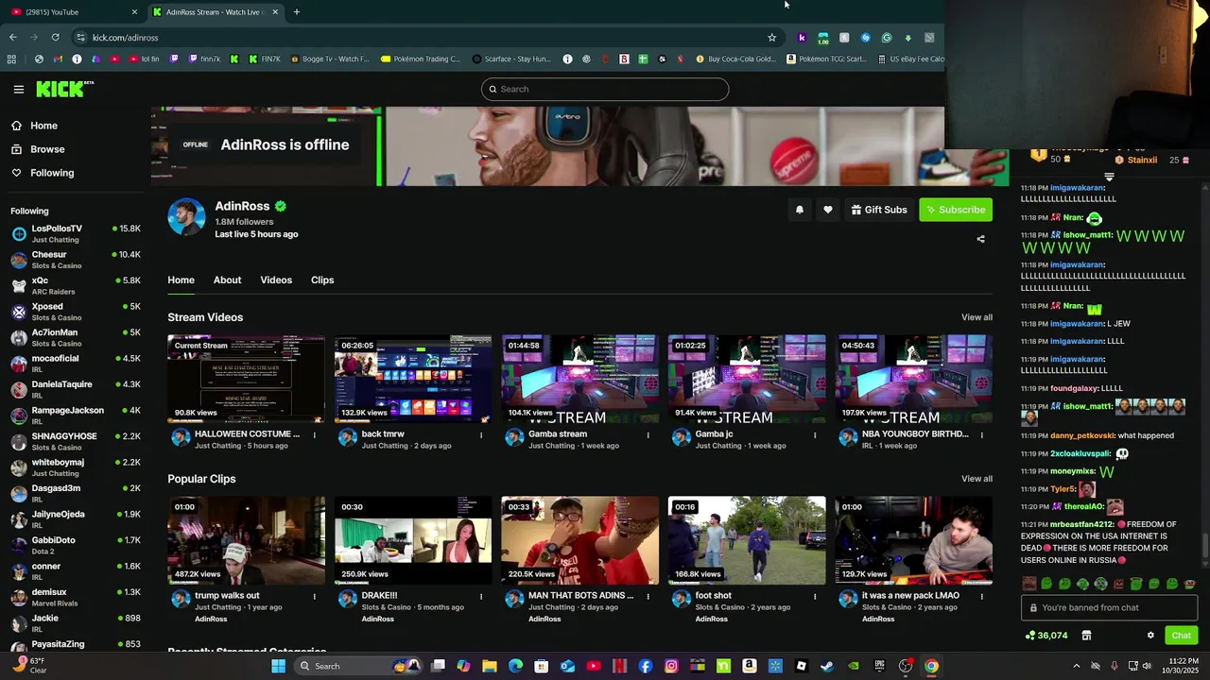Switch to the YouTube browser tab
Screen dimensions: 1210x680
click(x=71, y=12)
